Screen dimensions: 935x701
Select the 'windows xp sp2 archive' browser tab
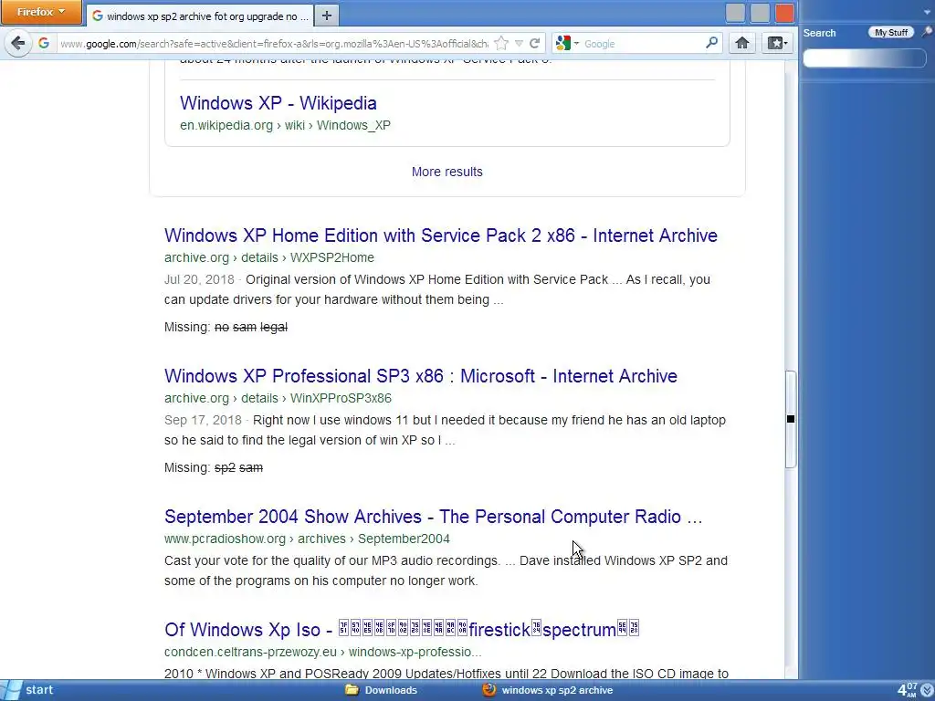(x=200, y=16)
